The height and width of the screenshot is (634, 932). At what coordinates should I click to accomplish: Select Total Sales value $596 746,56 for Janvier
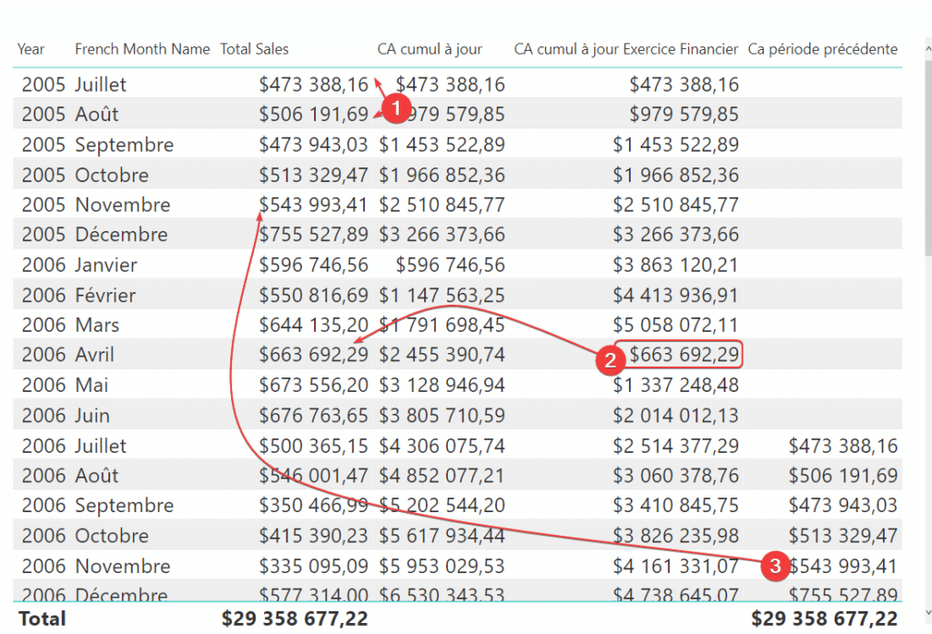[314, 265]
